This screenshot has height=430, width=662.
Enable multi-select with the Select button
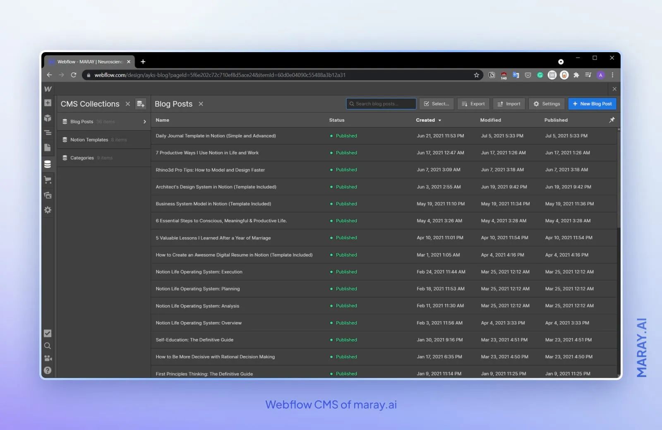click(436, 103)
